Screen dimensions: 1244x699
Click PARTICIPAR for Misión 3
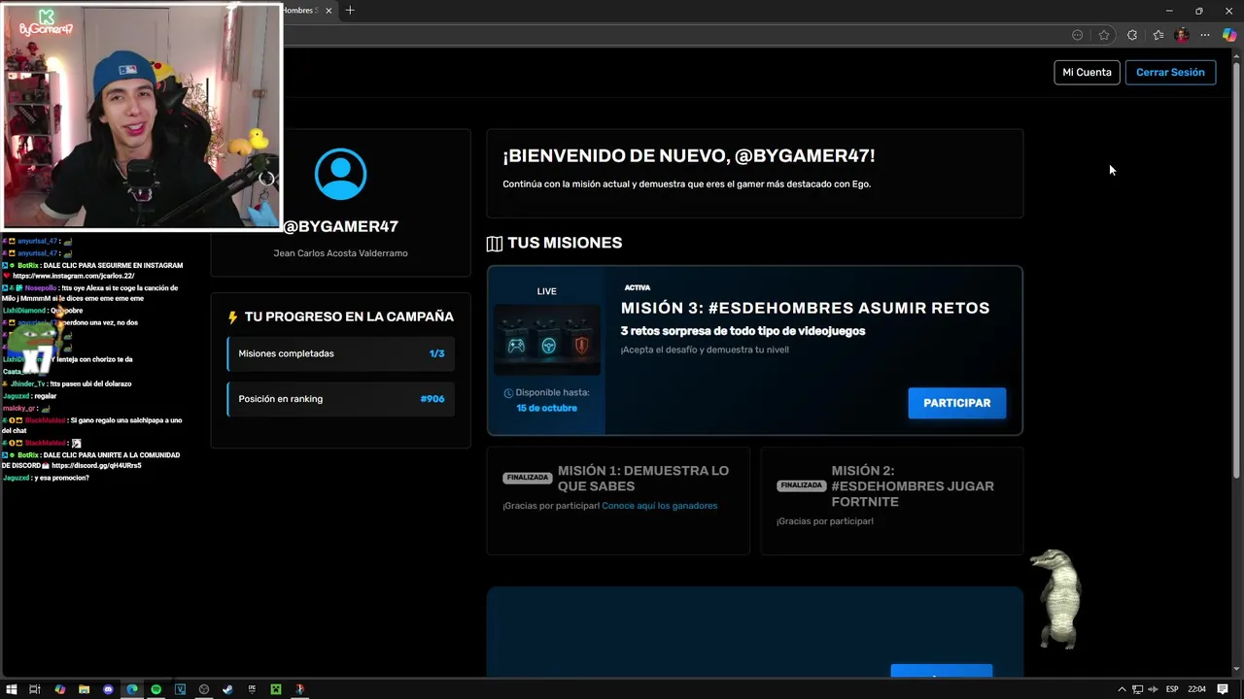[957, 403]
